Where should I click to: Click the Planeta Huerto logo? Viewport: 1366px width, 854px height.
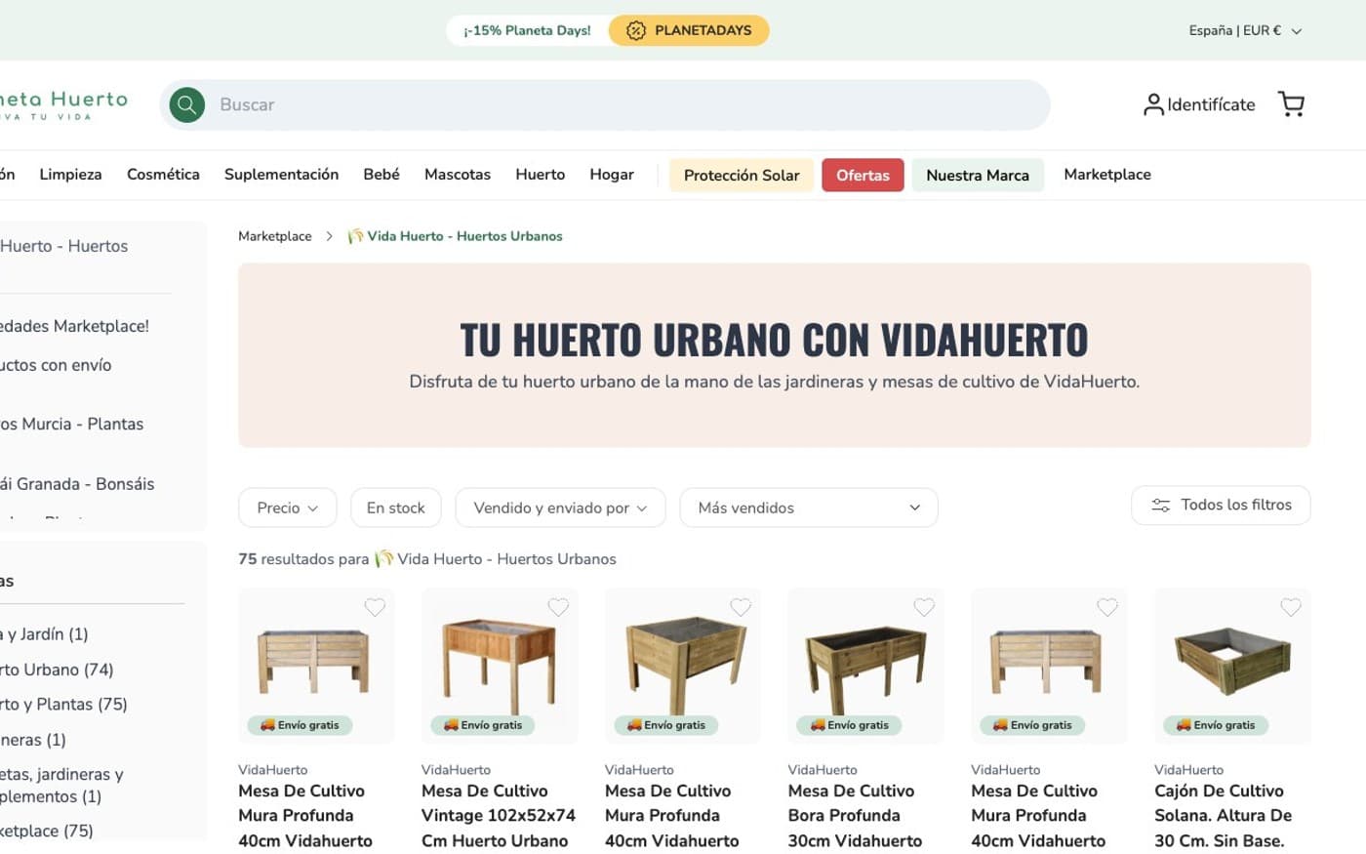[x=62, y=104]
